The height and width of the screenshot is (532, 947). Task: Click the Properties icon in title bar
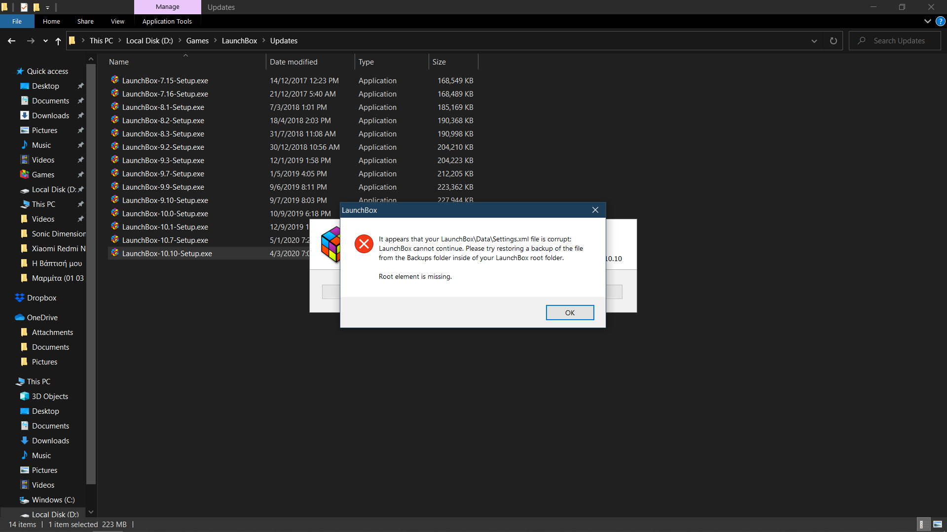click(x=24, y=7)
